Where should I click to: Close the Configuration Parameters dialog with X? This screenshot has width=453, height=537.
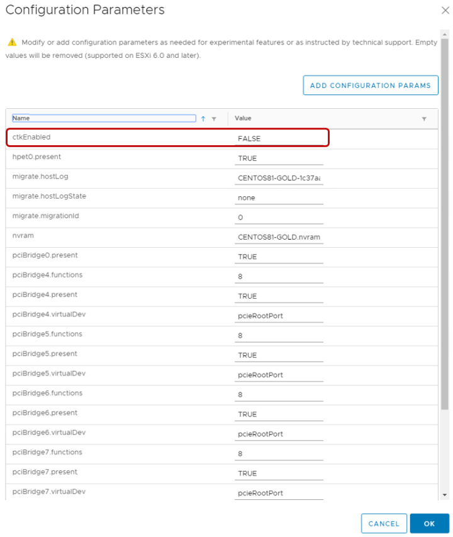[x=445, y=10]
